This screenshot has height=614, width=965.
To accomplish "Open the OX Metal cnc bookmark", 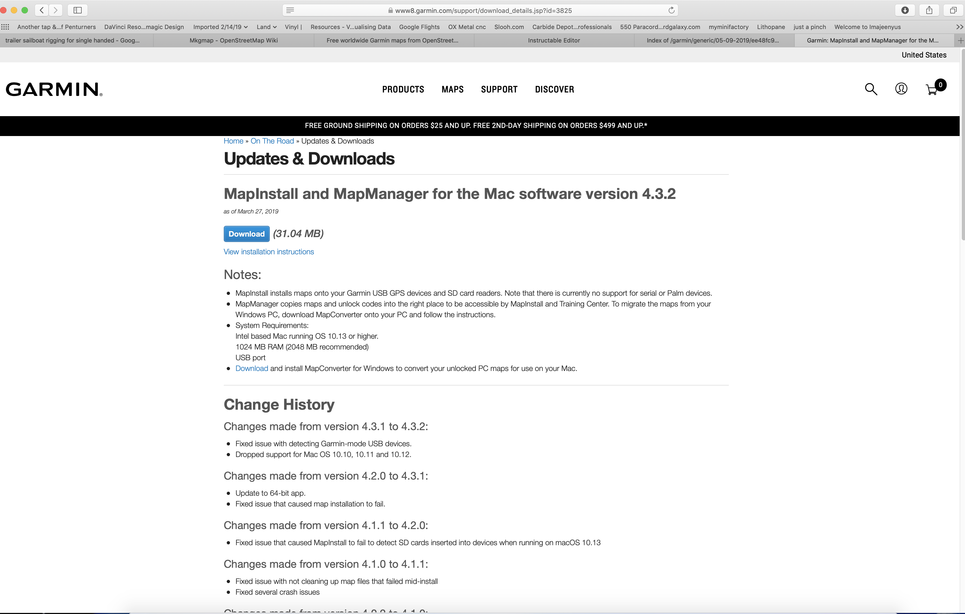I will 467,27.
